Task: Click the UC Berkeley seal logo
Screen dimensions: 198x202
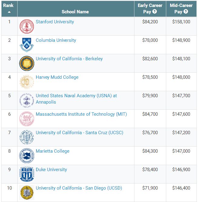Action: coord(27,63)
